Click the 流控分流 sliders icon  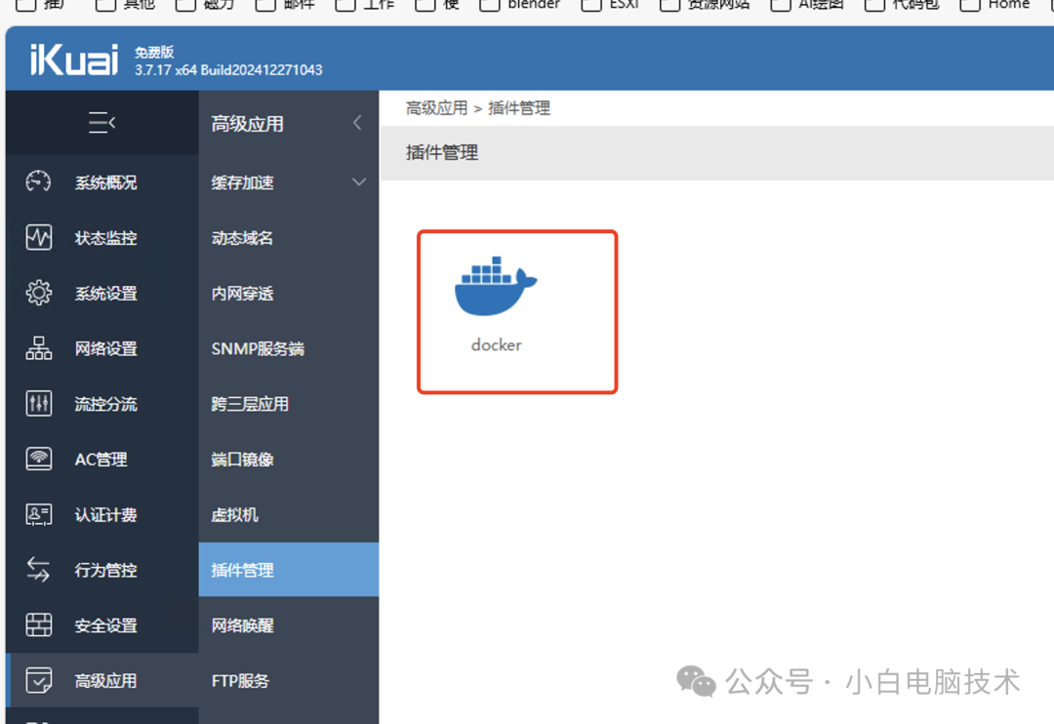tap(38, 403)
